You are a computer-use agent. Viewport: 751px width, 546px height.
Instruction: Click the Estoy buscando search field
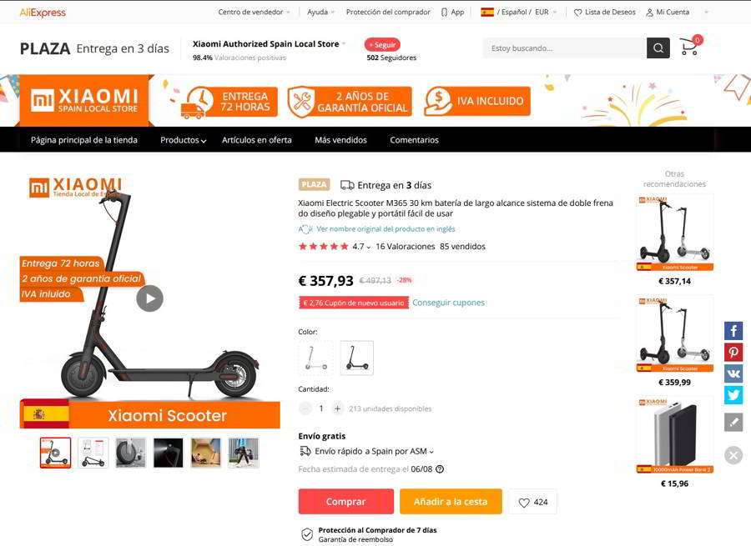click(564, 48)
